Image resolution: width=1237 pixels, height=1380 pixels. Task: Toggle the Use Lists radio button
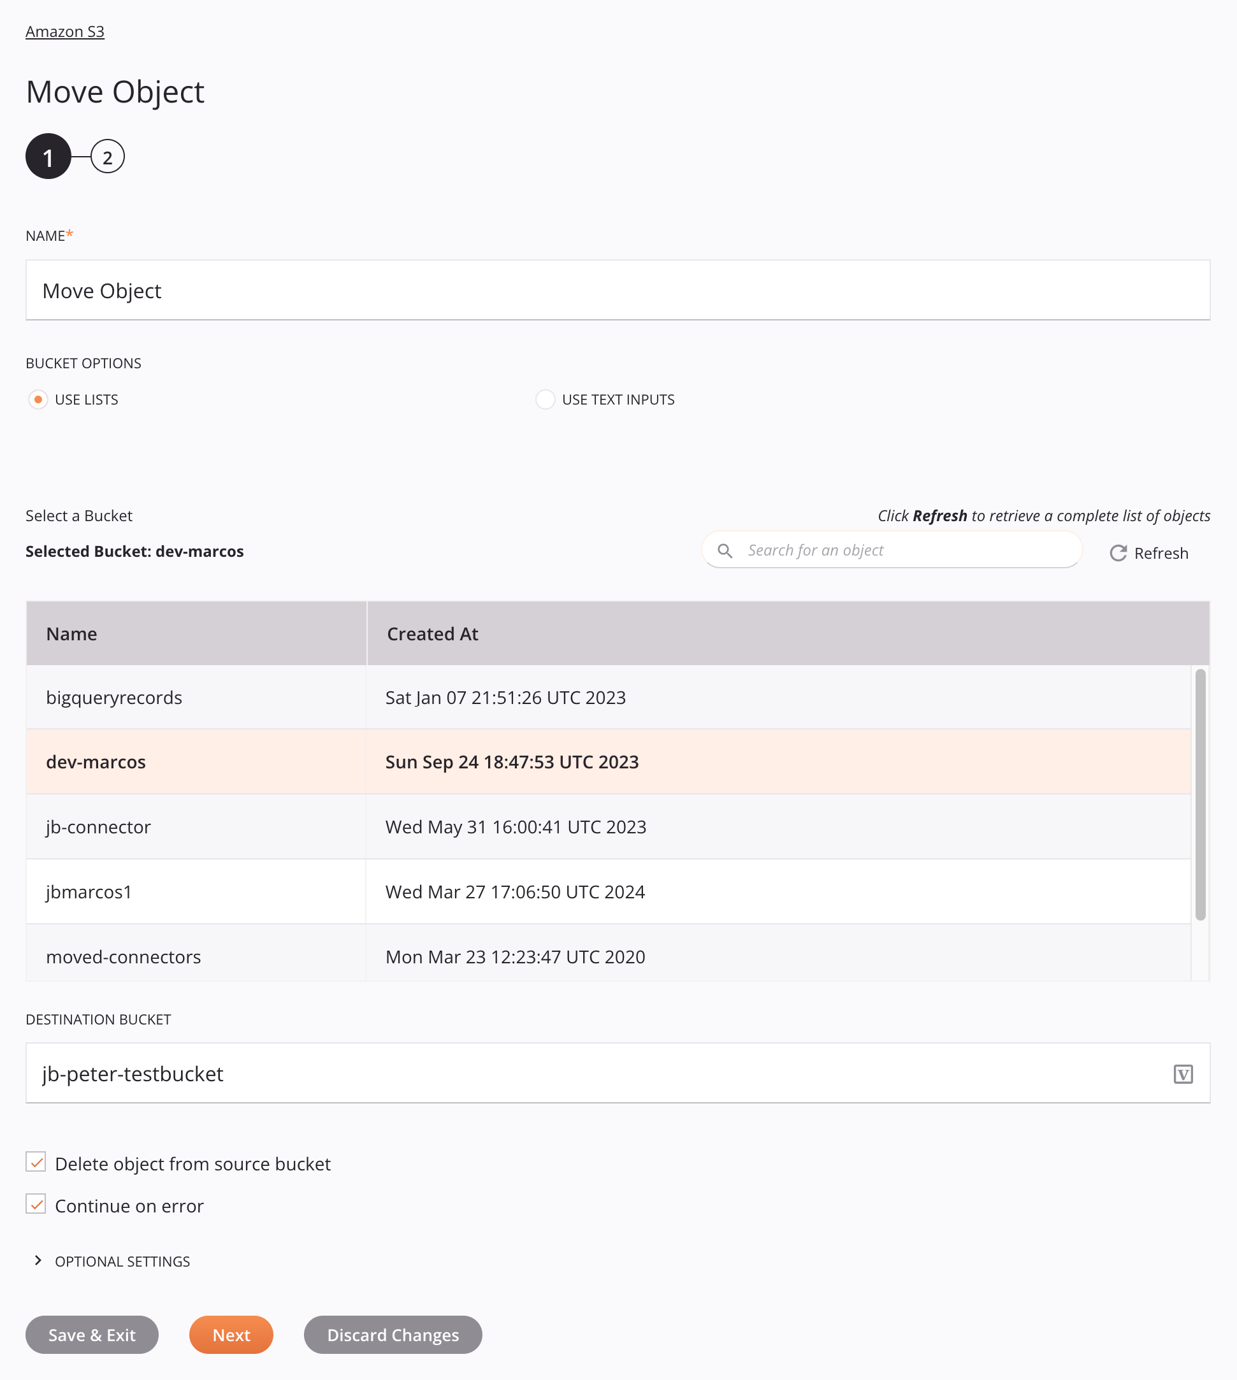tap(38, 400)
